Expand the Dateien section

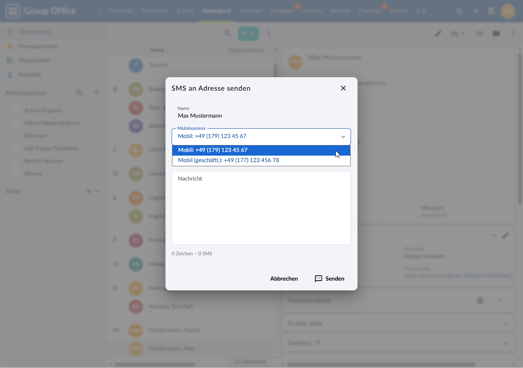point(505,343)
